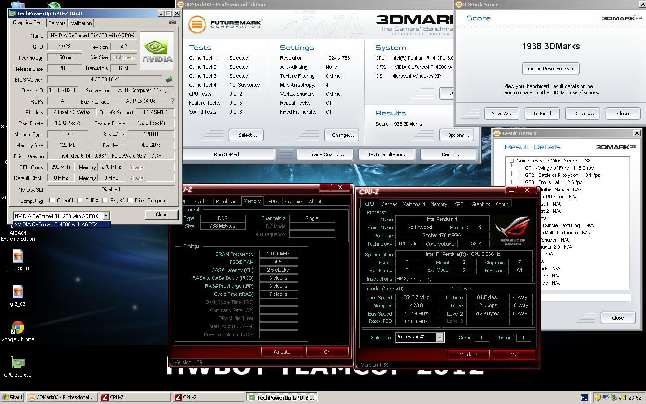Open About tab in left CPU-Z window

[x=315, y=202]
